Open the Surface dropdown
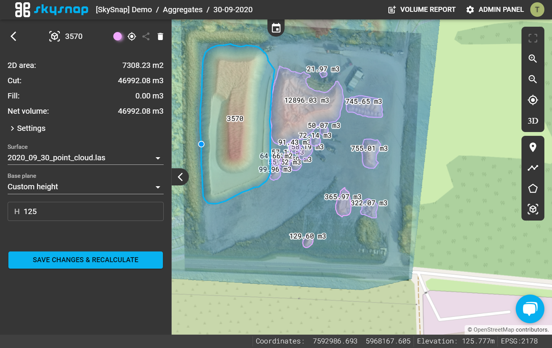The height and width of the screenshot is (348, 552). pyautogui.click(x=85, y=158)
